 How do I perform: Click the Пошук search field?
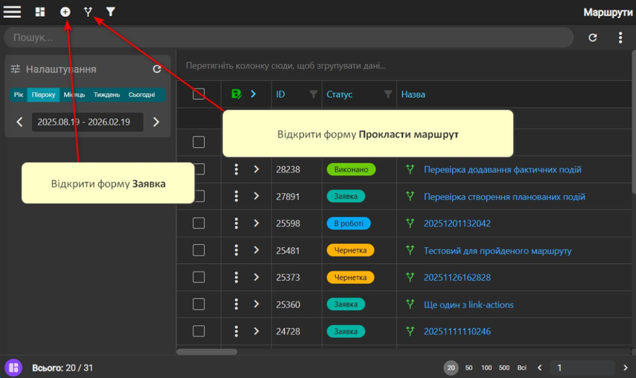coord(289,38)
